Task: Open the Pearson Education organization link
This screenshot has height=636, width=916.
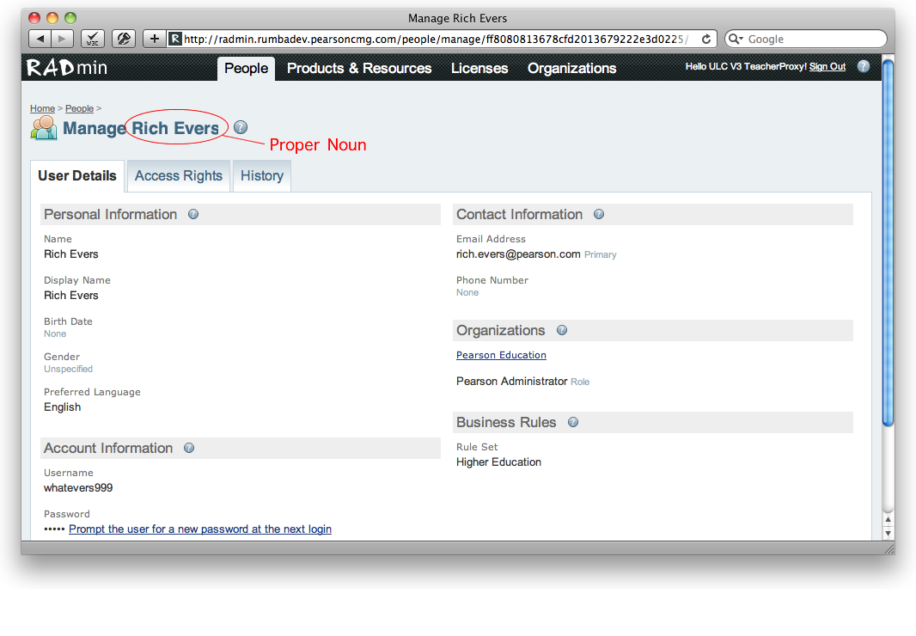Action: tap(501, 356)
